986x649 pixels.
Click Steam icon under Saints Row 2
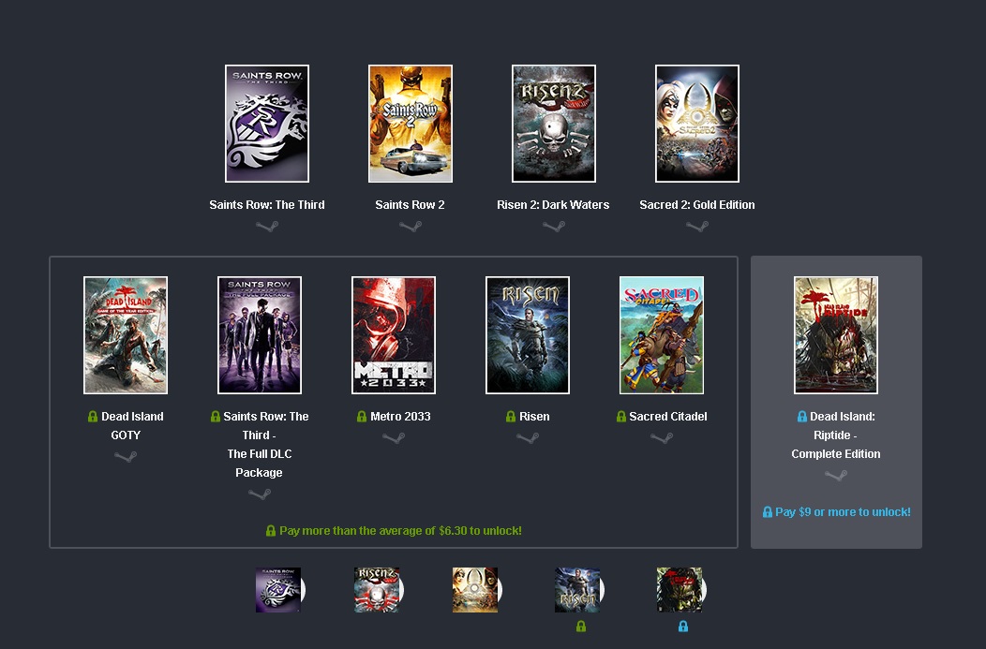pos(411,227)
